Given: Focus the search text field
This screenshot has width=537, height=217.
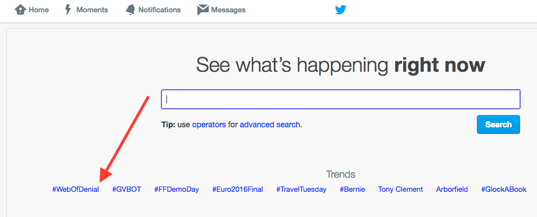Looking at the screenshot, I should pyautogui.click(x=341, y=99).
